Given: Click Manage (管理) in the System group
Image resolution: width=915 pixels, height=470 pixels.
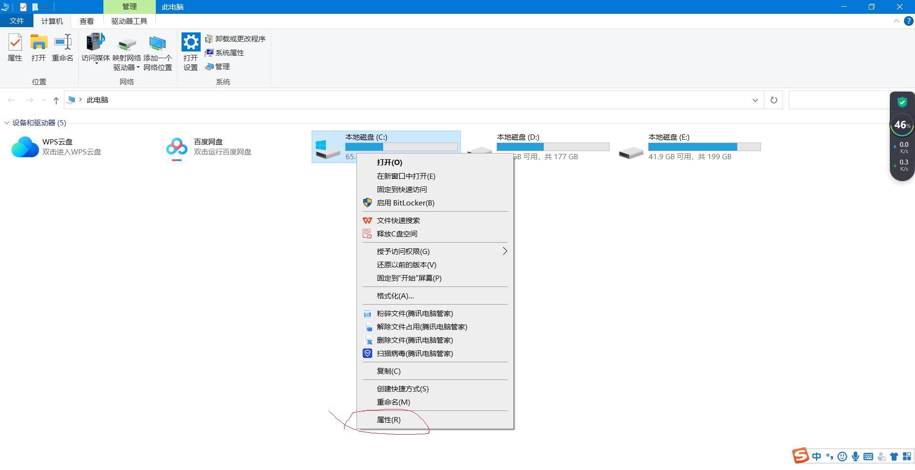Looking at the screenshot, I should [218, 67].
